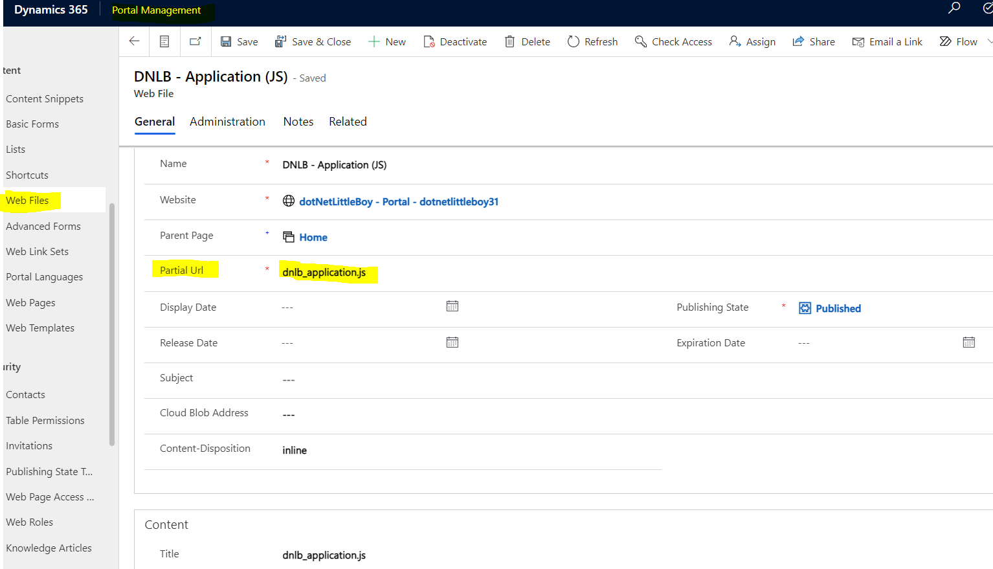This screenshot has height=569, width=993.
Task: Click the Name field value
Action: 335,165
